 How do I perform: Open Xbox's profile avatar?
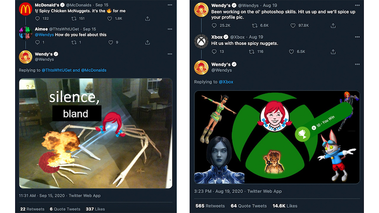[x=201, y=42]
